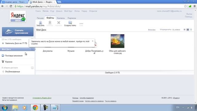Open the sort order по имени dropdown
The height and width of the screenshot is (111, 197).
tap(176, 30)
